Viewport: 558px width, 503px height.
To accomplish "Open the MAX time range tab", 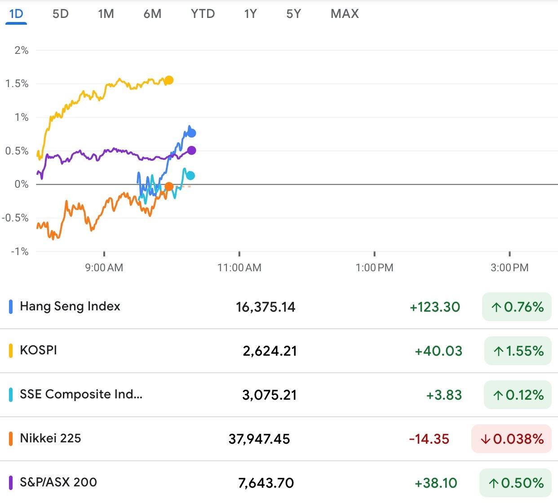I will pos(345,14).
